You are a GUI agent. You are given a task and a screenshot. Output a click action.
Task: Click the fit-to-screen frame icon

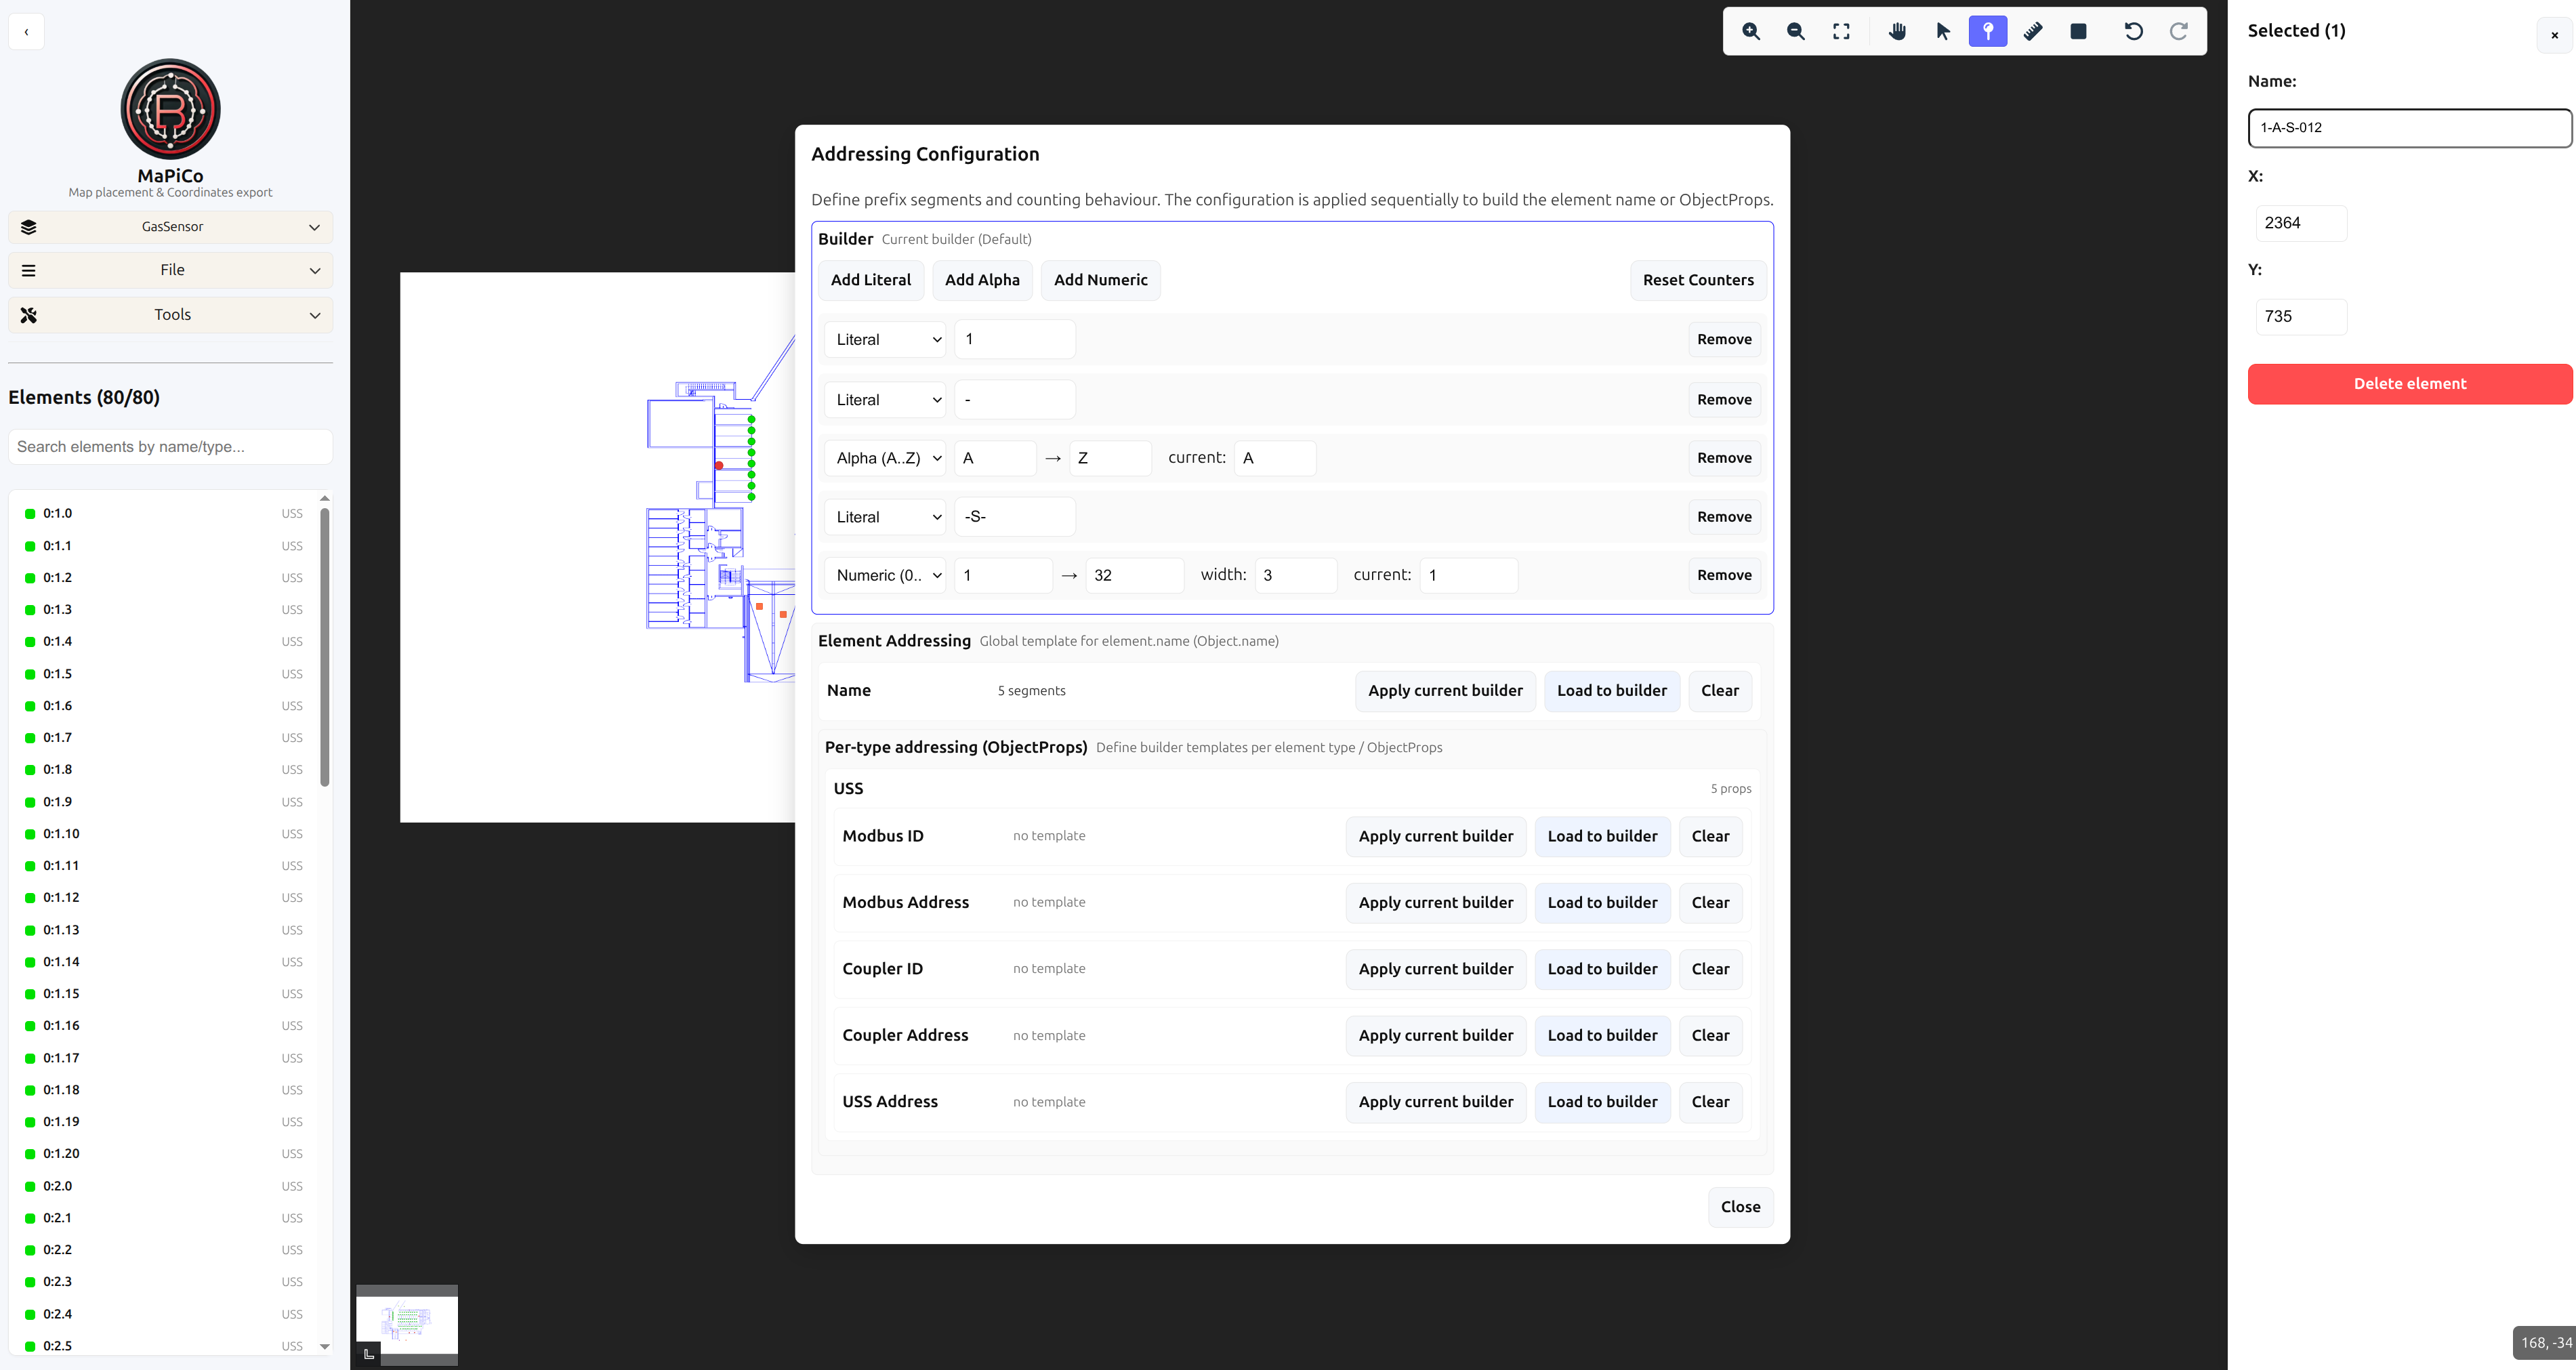1841,31
